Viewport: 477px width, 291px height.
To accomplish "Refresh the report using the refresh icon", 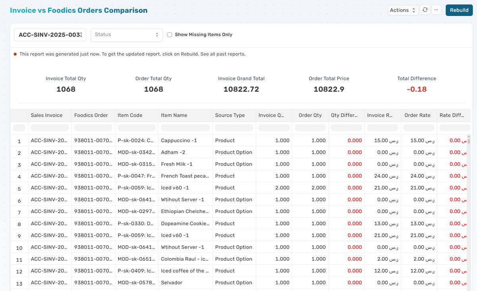I will (425, 10).
